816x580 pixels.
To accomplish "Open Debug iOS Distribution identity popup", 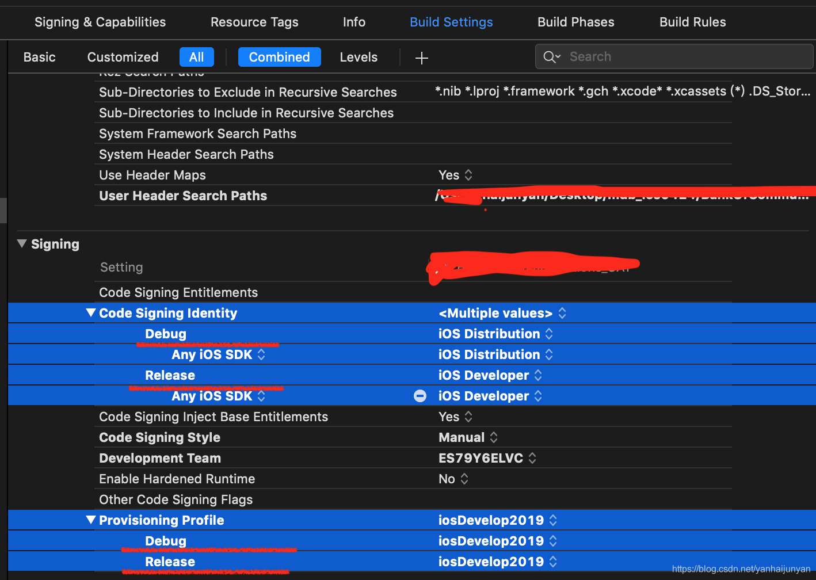I will 495,334.
